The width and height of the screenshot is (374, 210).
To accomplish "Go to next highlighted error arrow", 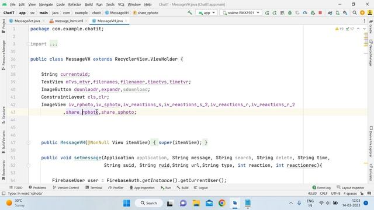I will 364,29.
